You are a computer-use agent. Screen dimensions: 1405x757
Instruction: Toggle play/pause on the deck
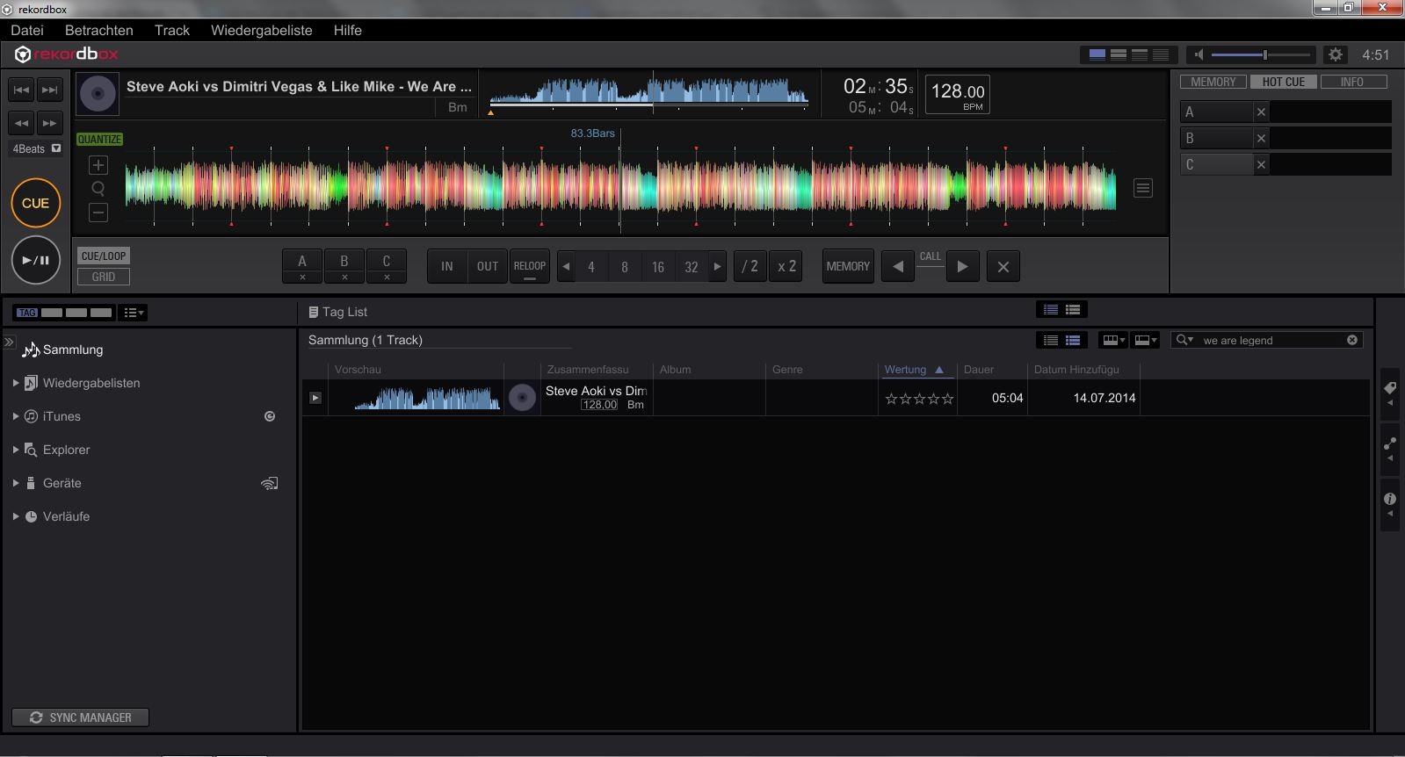[x=35, y=260]
